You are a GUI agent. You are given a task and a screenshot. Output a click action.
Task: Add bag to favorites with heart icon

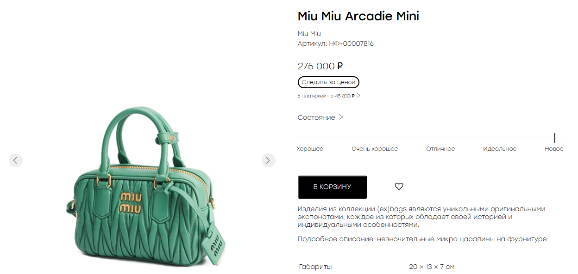pyautogui.click(x=399, y=187)
